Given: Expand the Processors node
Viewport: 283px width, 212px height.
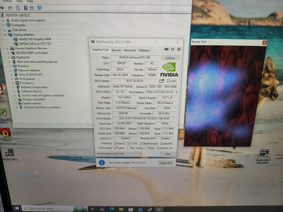Looking at the screenshot, I should tap(13, 83).
